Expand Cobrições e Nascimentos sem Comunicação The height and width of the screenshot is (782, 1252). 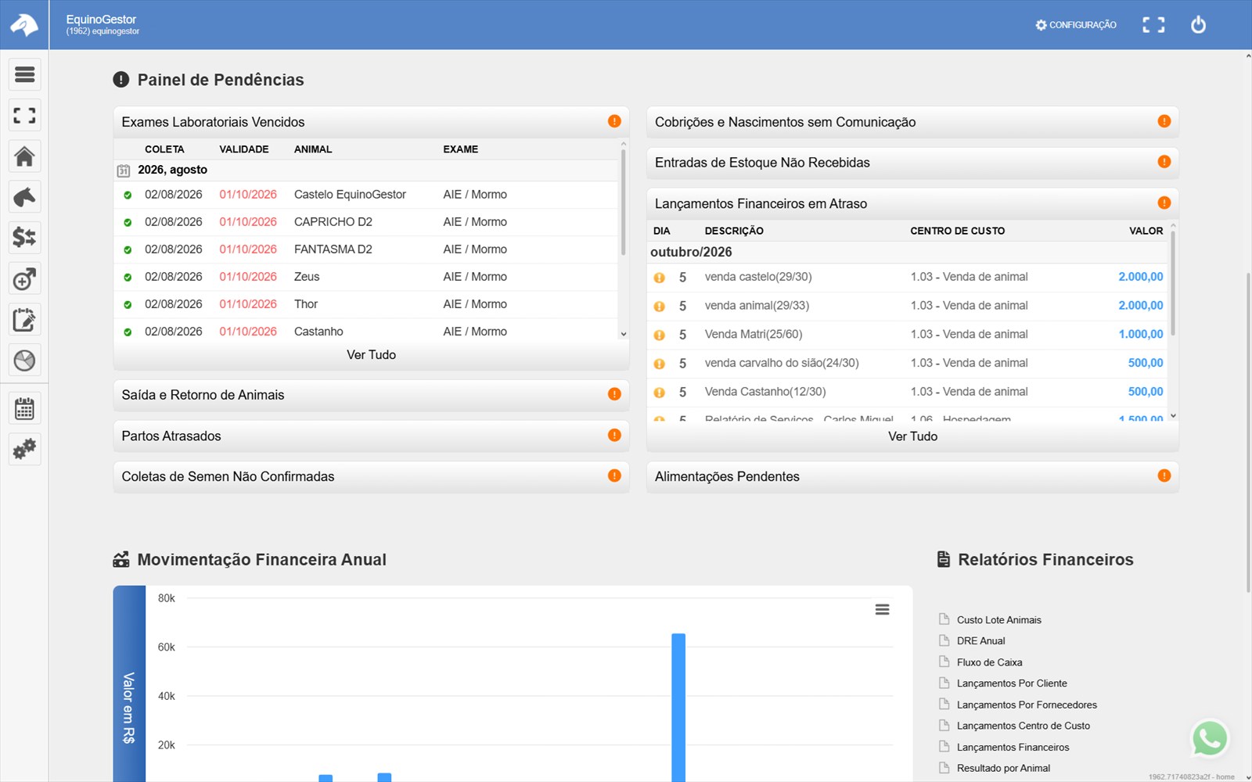[x=912, y=122]
